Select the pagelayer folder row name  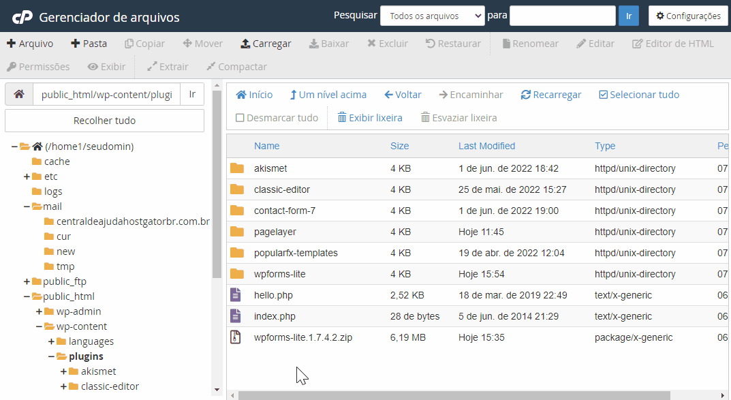click(275, 232)
